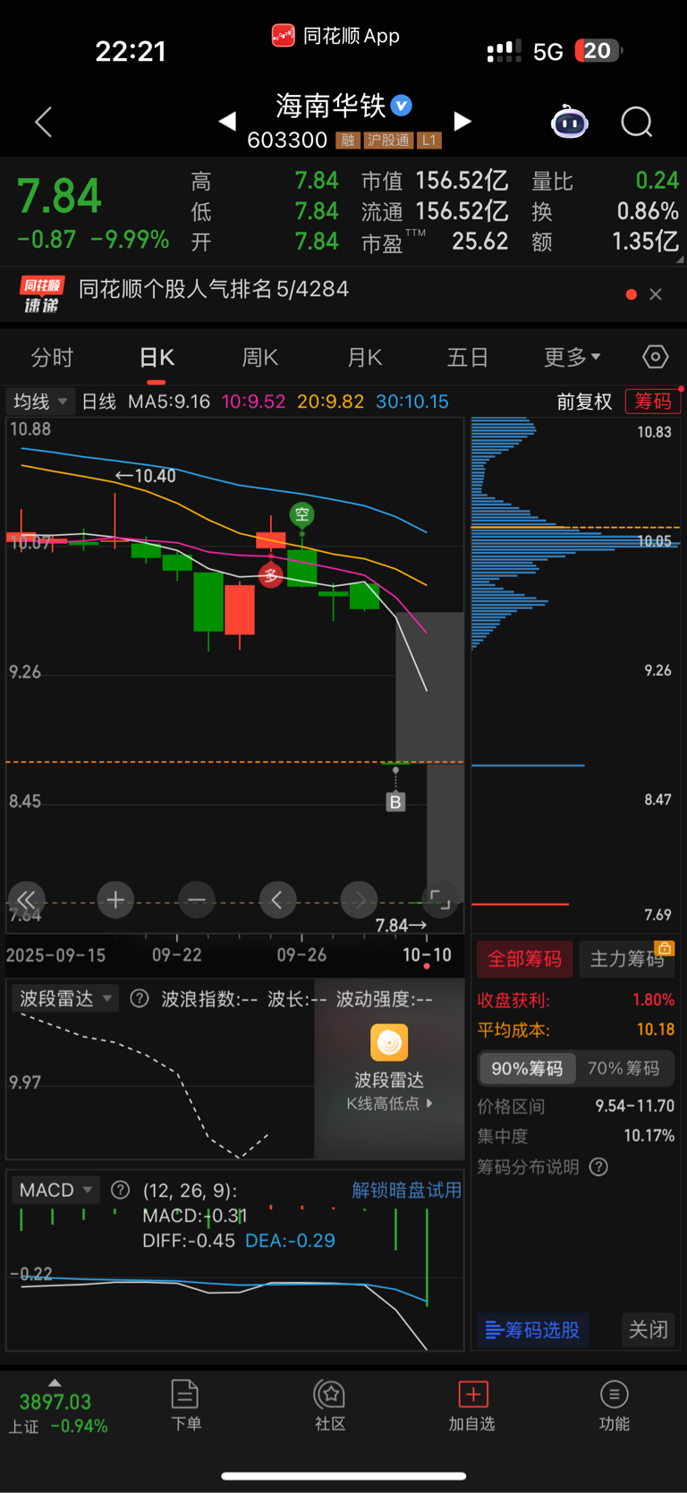Tap the 市值 156.52亿 value
This screenshot has width=687, height=1493.
click(462, 181)
